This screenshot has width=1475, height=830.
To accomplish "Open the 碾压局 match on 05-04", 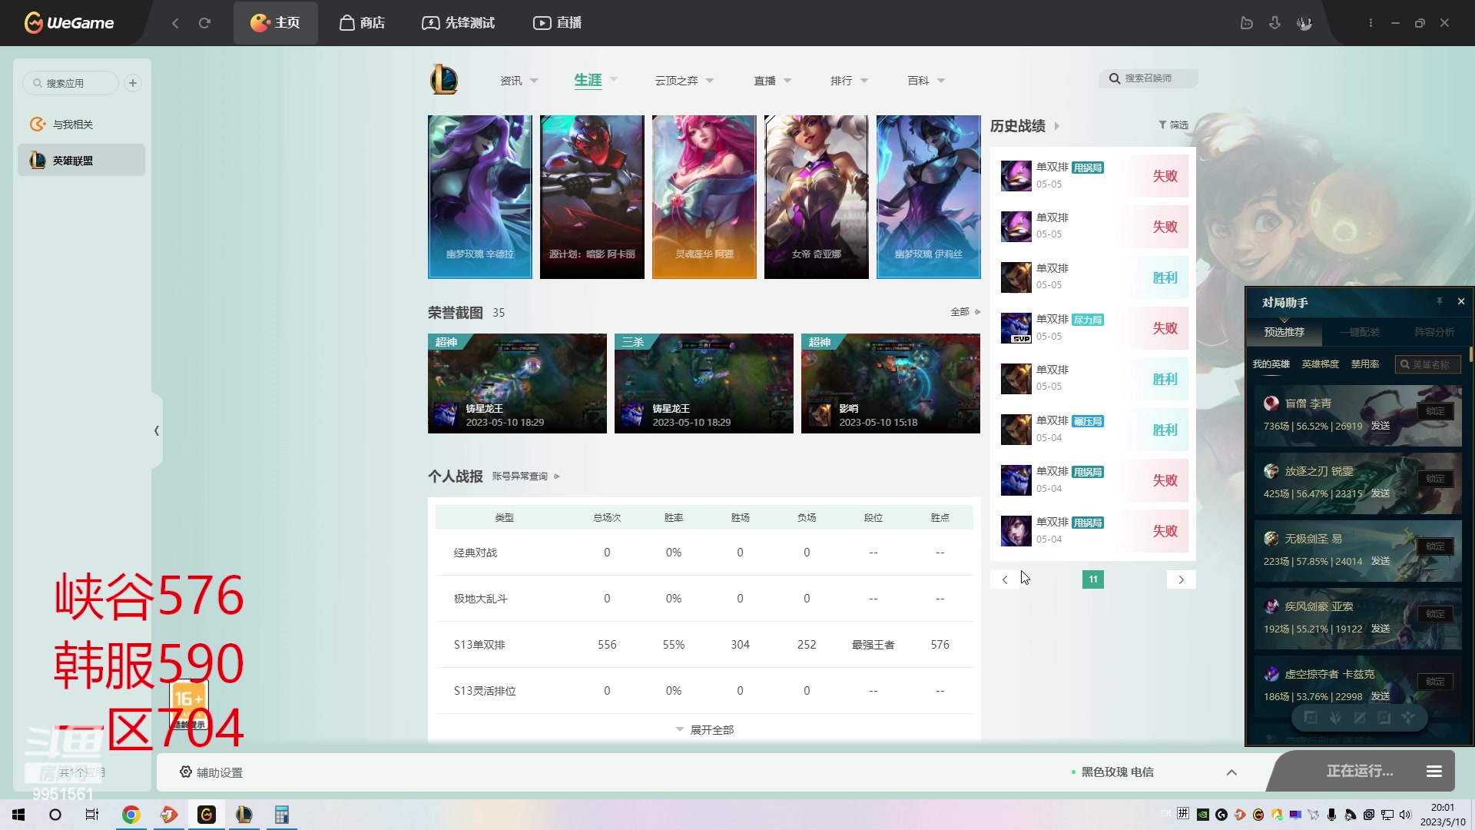I will (x=1093, y=430).
